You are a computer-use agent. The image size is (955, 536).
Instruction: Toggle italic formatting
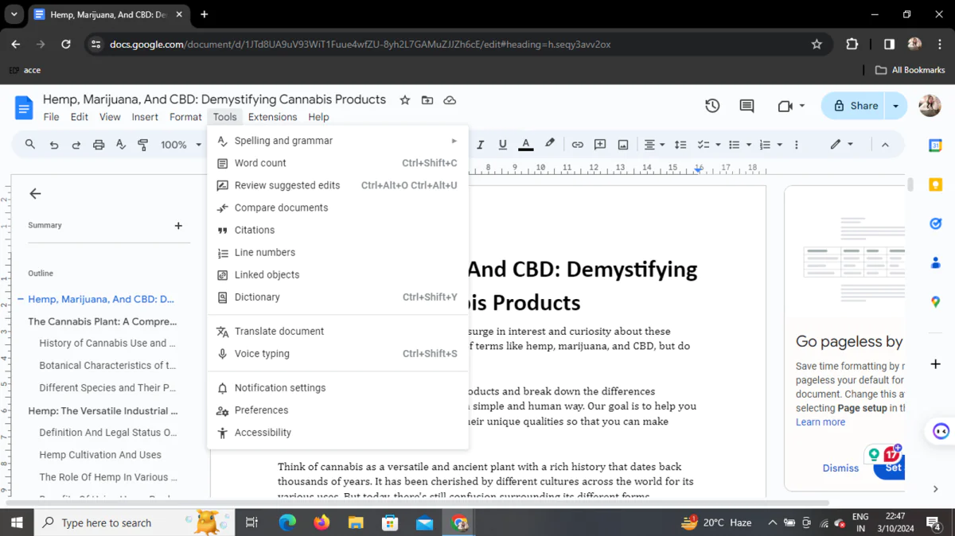pos(480,144)
